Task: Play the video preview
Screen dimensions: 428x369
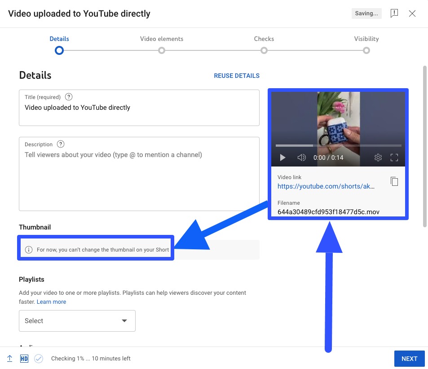Action: click(x=283, y=157)
